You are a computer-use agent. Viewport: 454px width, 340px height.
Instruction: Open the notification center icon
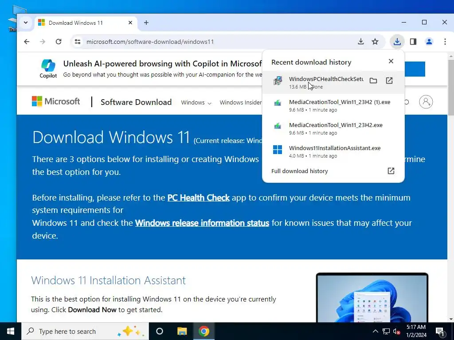tap(440, 331)
